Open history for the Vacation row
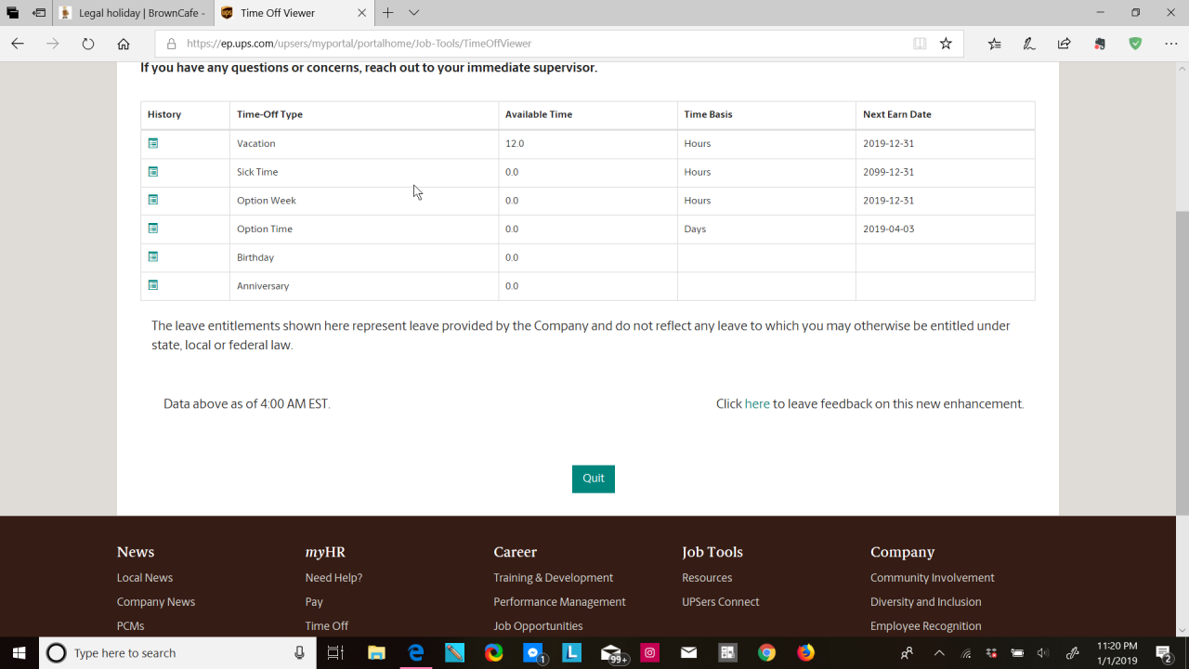The height and width of the screenshot is (669, 1189). click(153, 143)
